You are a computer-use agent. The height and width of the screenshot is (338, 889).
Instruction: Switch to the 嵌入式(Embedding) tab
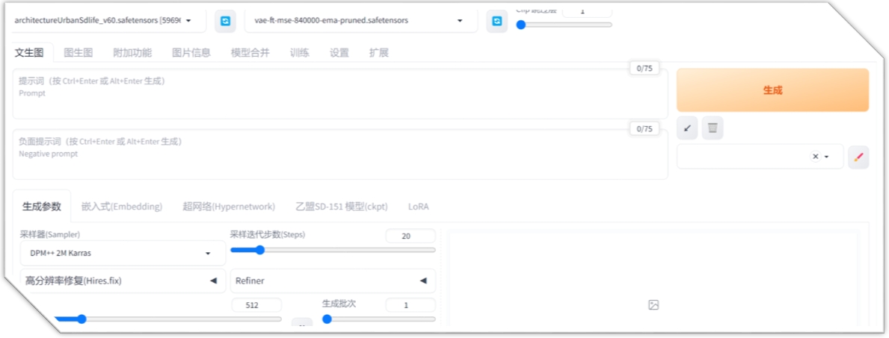pos(122,207)
